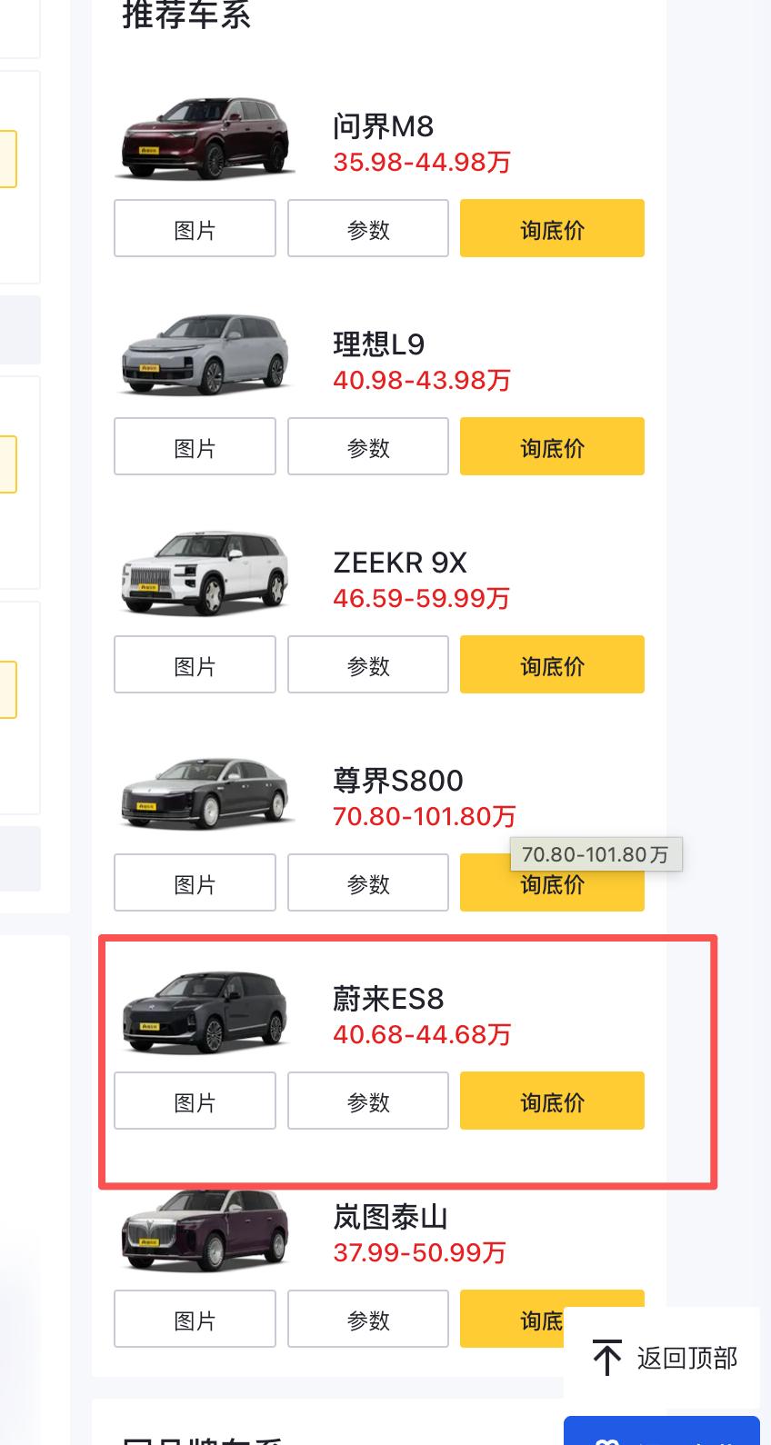This screenshot has width=771, height=1445.
Task: Open 参数 specs for 理想L9
Action: pos(367,446)
